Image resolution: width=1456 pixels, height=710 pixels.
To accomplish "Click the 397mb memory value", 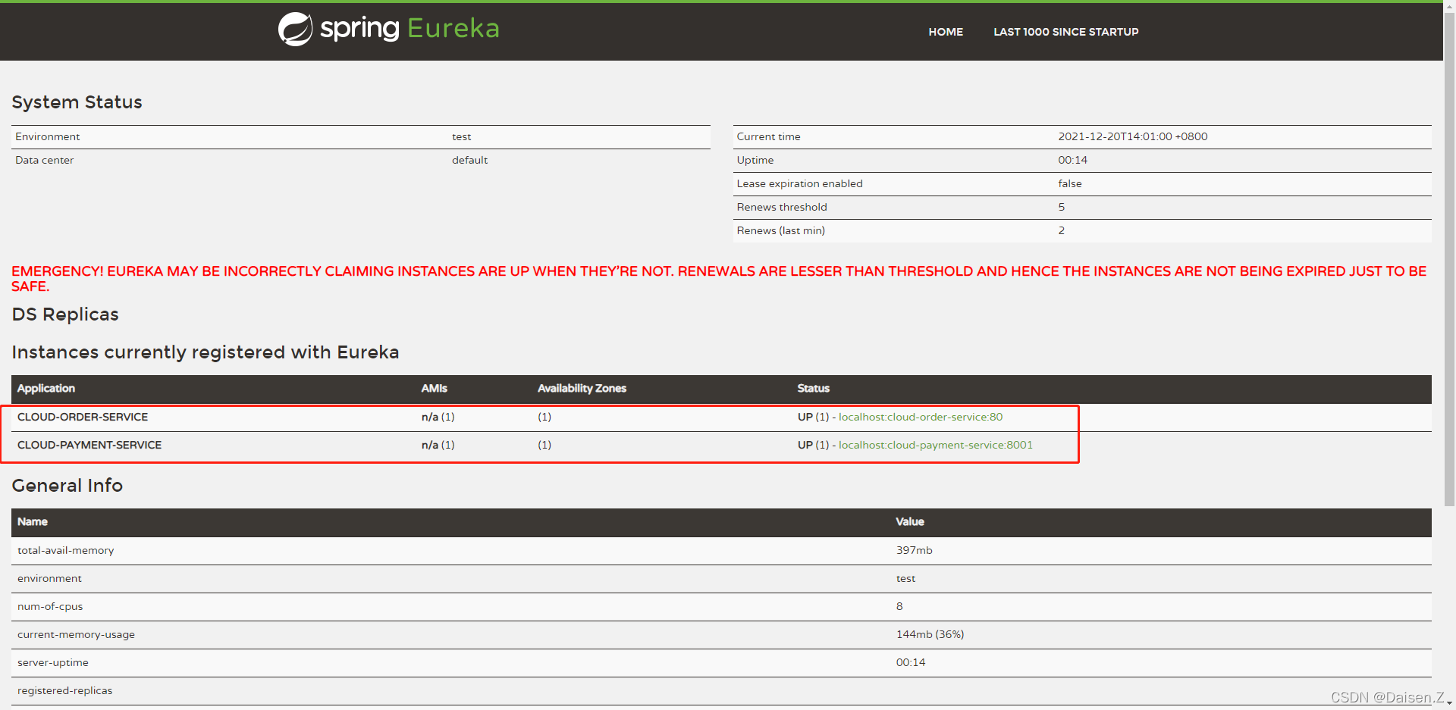I will pyautogui.click(x=915, y=550).
